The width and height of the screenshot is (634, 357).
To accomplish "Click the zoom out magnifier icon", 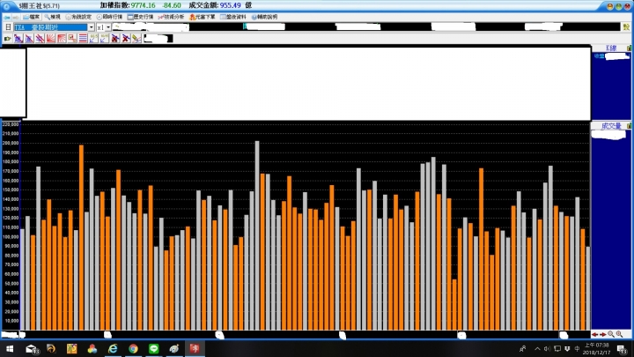I will (611, 334).
